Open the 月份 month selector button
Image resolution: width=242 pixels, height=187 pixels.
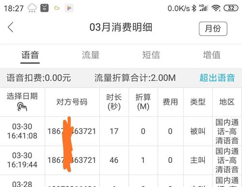point(213,29)
